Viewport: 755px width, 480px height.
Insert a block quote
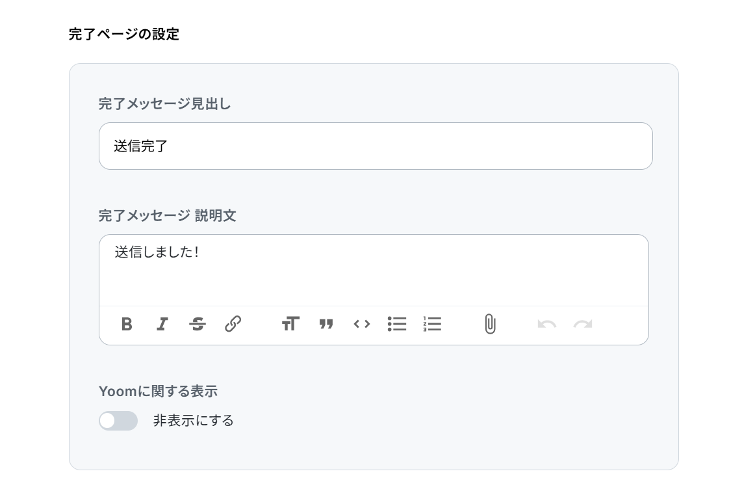326,324
